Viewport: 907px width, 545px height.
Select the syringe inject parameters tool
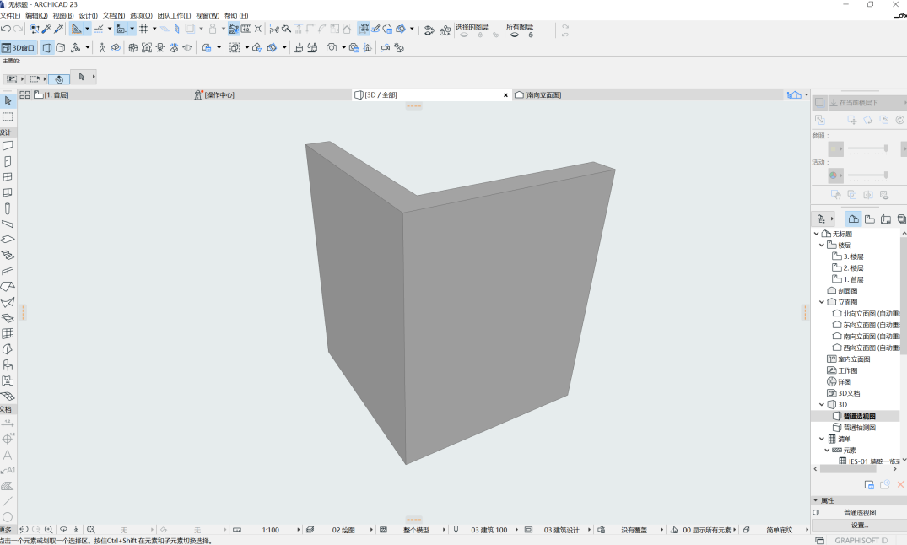tap(58, 29)
